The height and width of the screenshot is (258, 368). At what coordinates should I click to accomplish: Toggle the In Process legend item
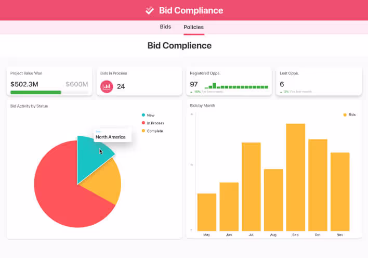[x=152, y=123]
